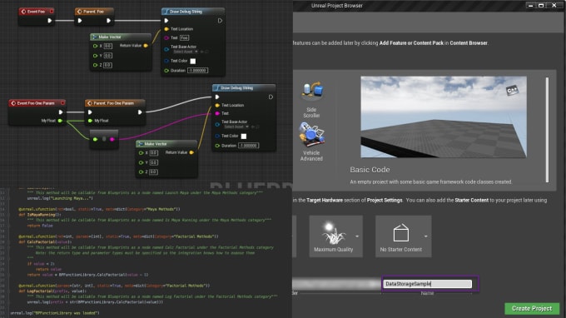The width and height of the screenshot is (566, 318).
Task: Click the Text Color white swatch in top node
Action: coord(193,61)
